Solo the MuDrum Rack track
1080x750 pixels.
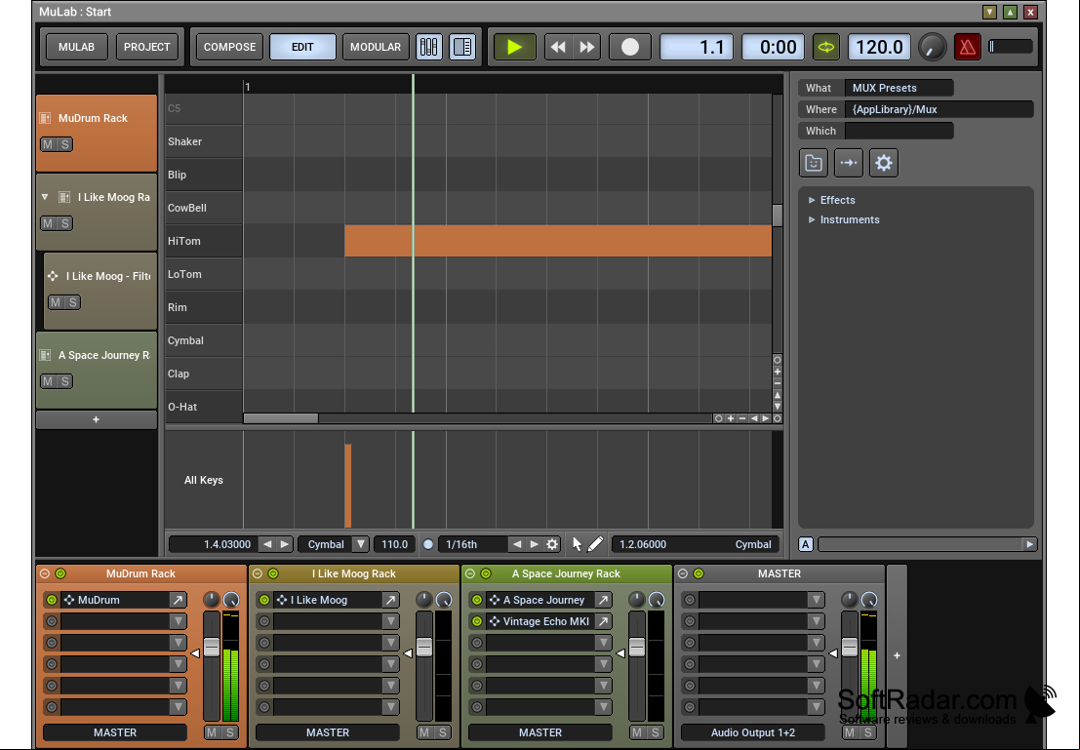tap(64, 144)
